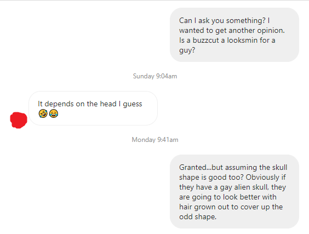Image resolution: width=309 pixels, height=234 pixels.
Task: Click the word "Granted...but" in the last message
Action: tap(201, 168)
